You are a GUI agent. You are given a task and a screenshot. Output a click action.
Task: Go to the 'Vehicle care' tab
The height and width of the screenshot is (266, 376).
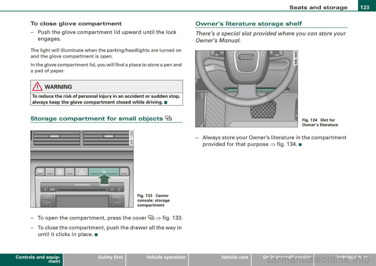pos(220,259)
